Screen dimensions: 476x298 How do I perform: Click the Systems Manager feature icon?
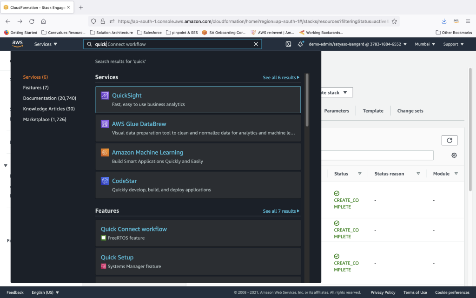[x=104, y=266]
